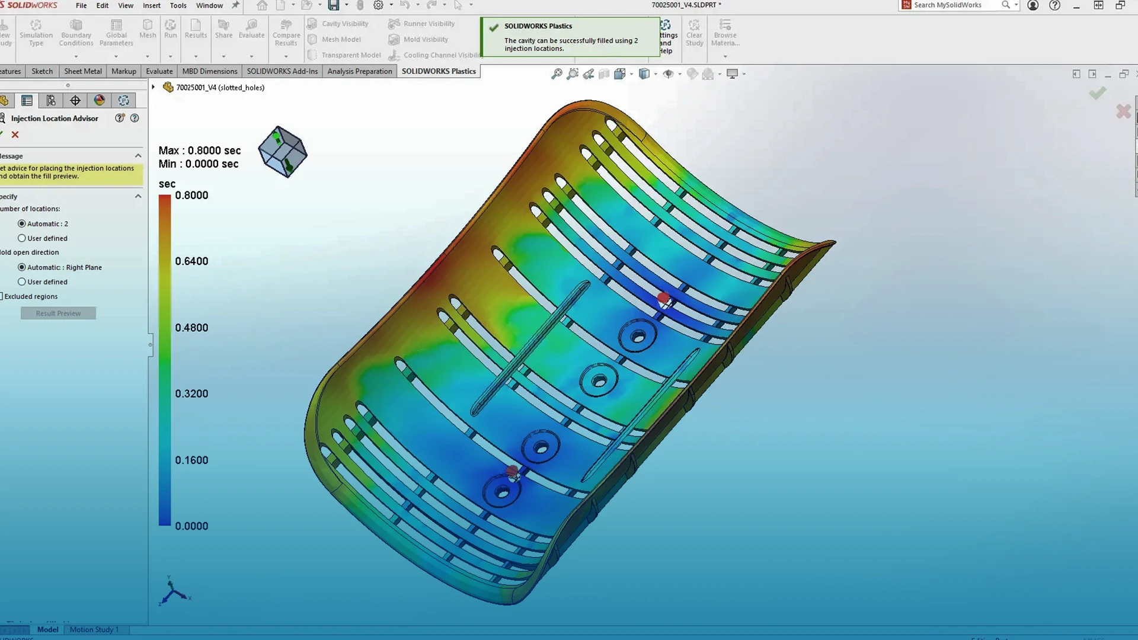The height and width of the screenshot is (640, 1138).
Task: Open the Global Parameters dropdown arrow
Action: point(116,57)
